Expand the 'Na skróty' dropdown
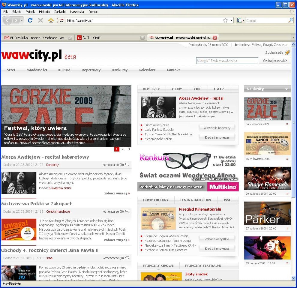The width and height of the screenshot is (297, 288). click(x=286, y=89)
